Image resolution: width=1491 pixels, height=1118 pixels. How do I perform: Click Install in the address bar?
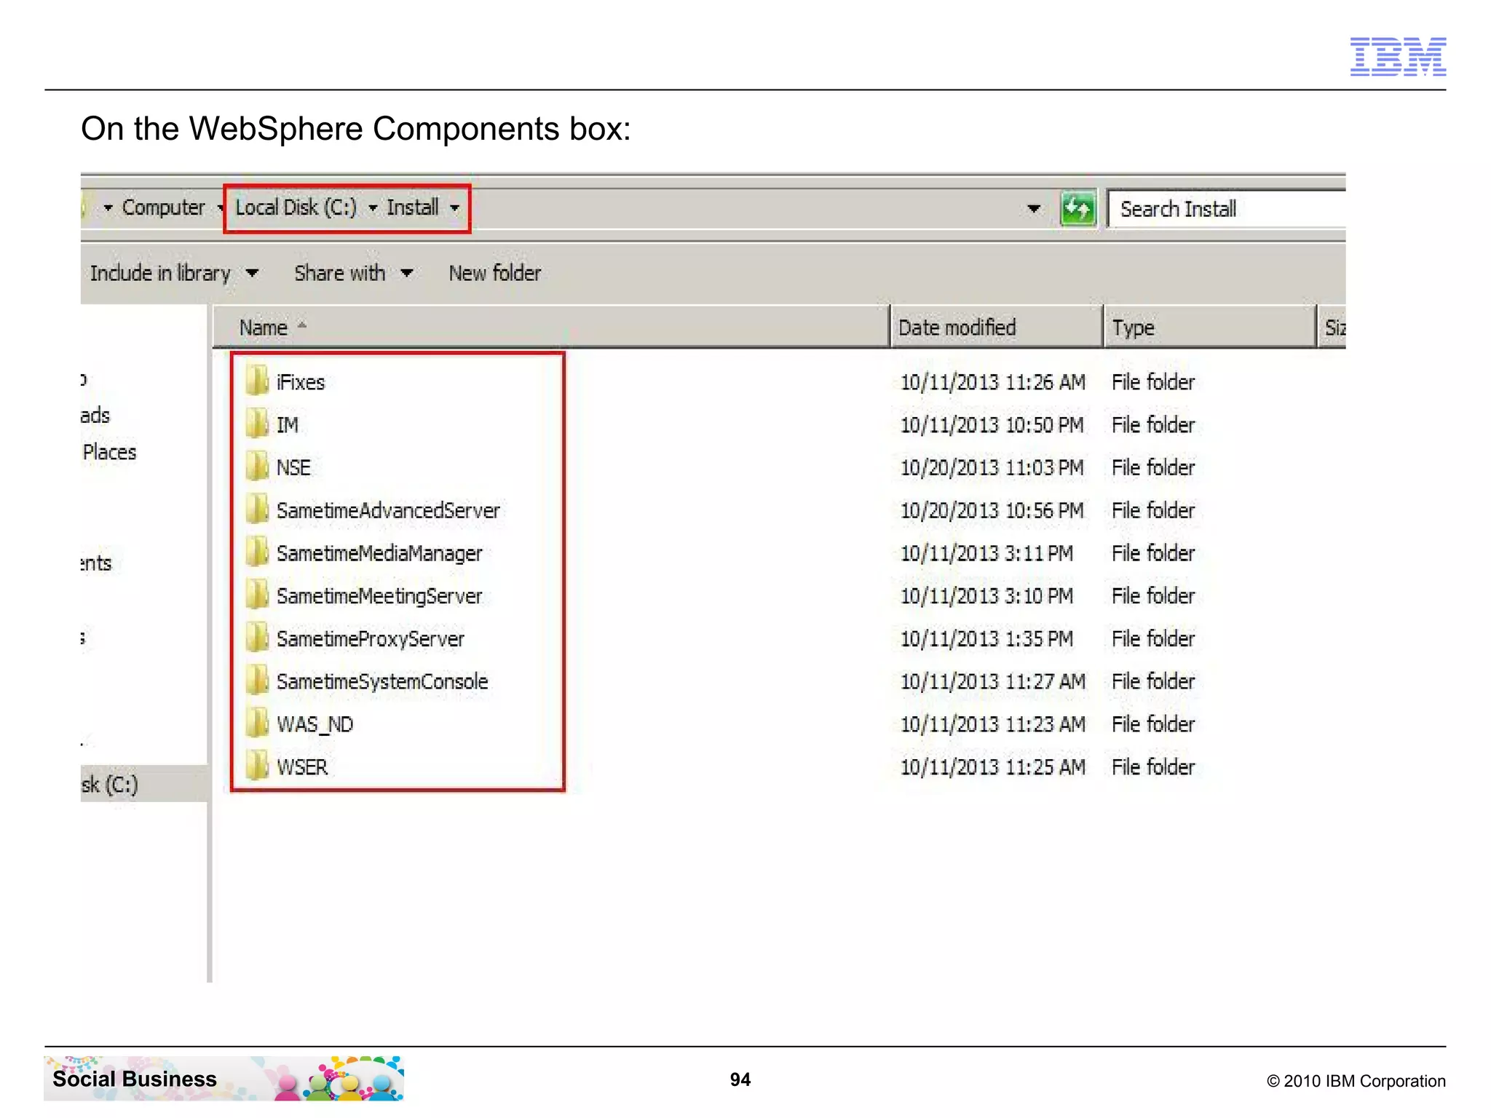pos(412,207)
